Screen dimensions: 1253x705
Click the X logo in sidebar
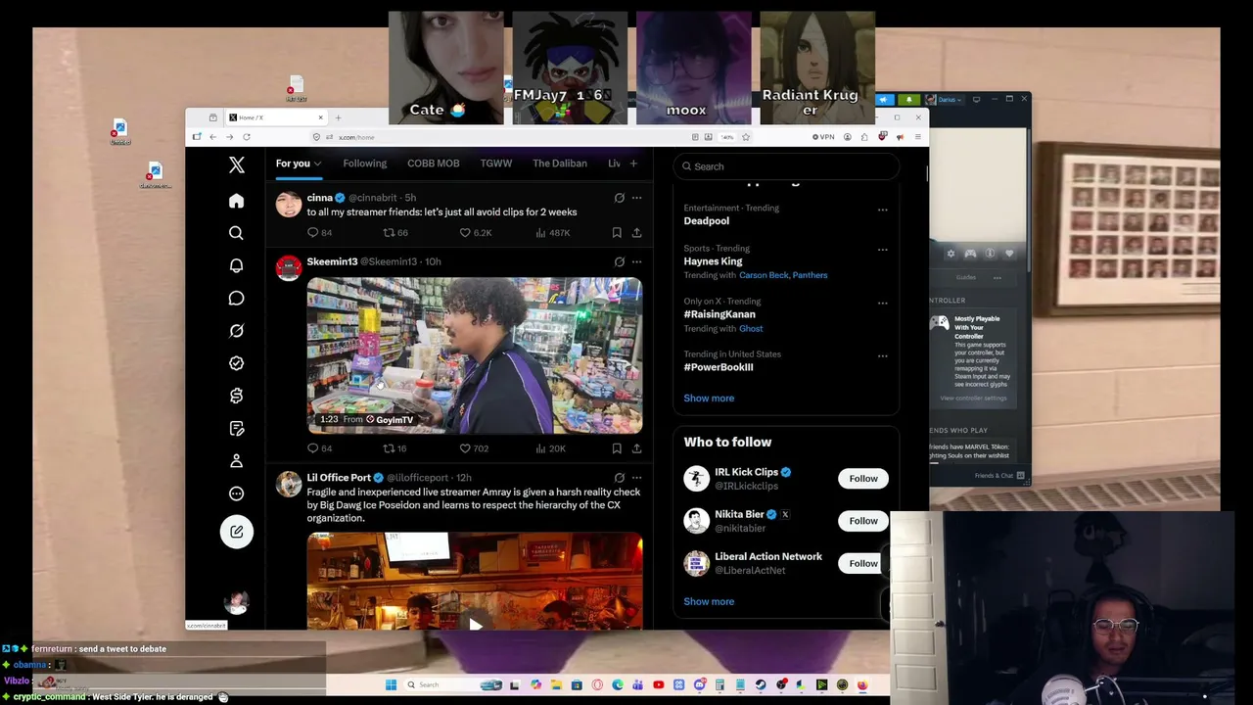236,165
